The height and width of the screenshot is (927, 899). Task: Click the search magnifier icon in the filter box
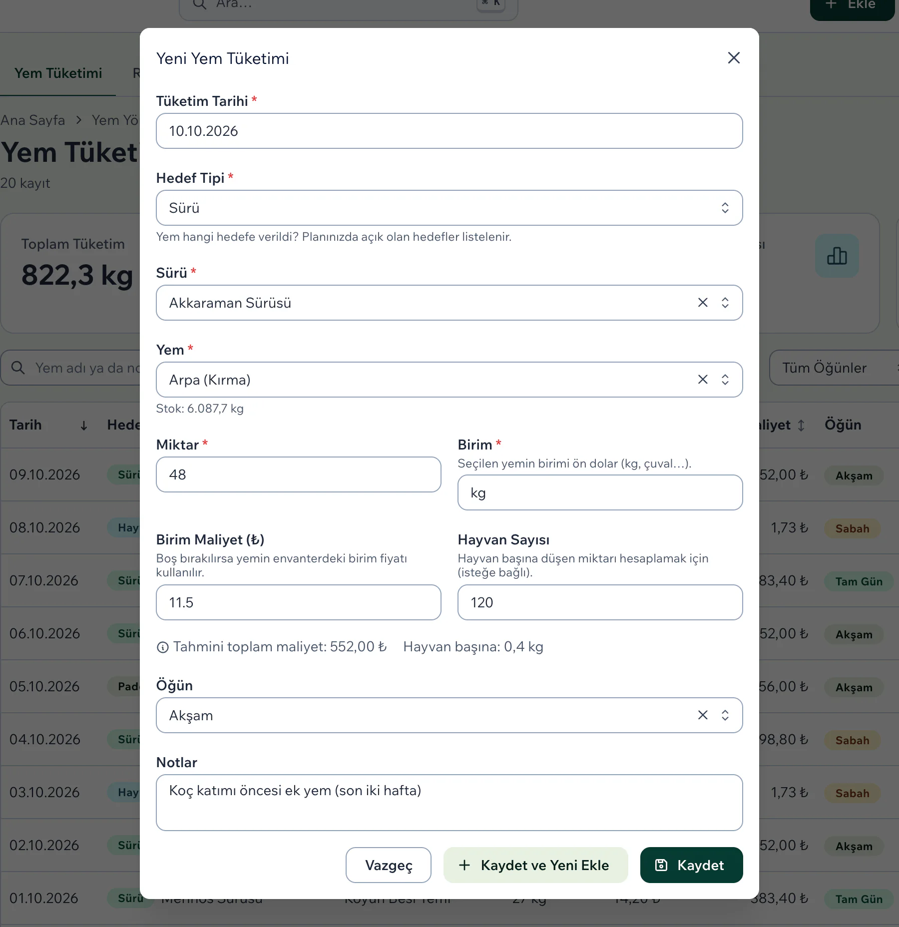(x=18, y=368)
